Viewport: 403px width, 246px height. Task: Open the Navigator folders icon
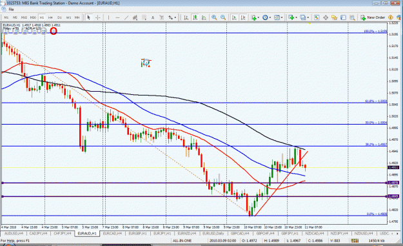click(334, 17)
